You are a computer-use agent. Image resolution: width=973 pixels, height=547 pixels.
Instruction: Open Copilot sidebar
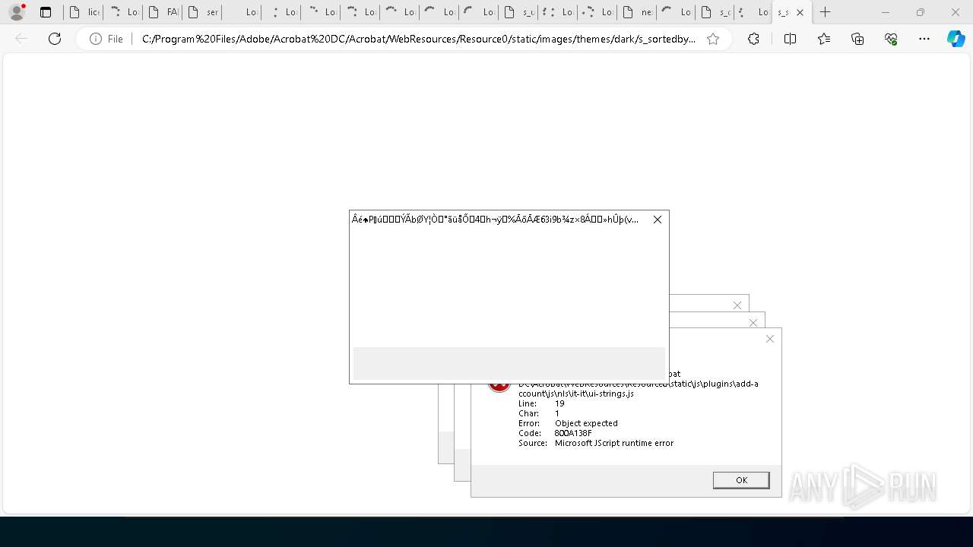coord(956,39)
